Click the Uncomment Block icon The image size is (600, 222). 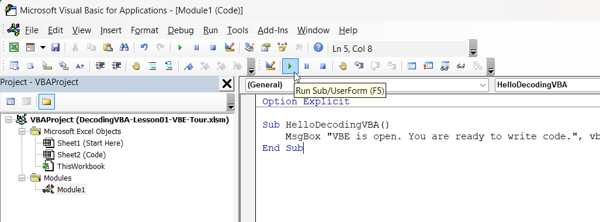[x=169, y=66]
